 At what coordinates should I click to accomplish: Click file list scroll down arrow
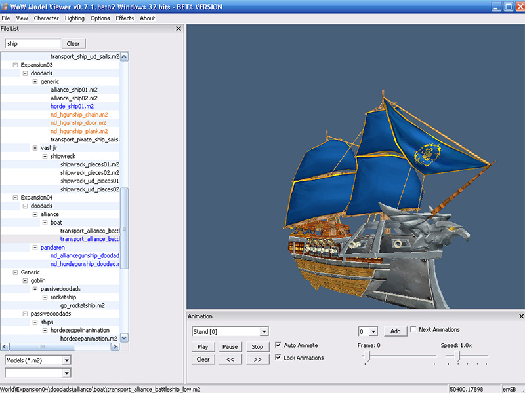coord(124,338)
